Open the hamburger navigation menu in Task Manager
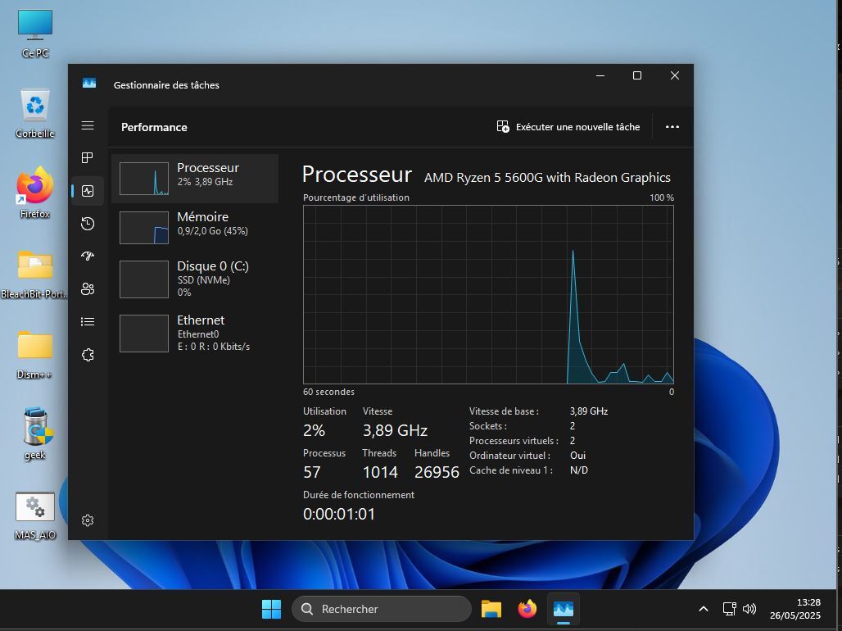 (88, 125)
